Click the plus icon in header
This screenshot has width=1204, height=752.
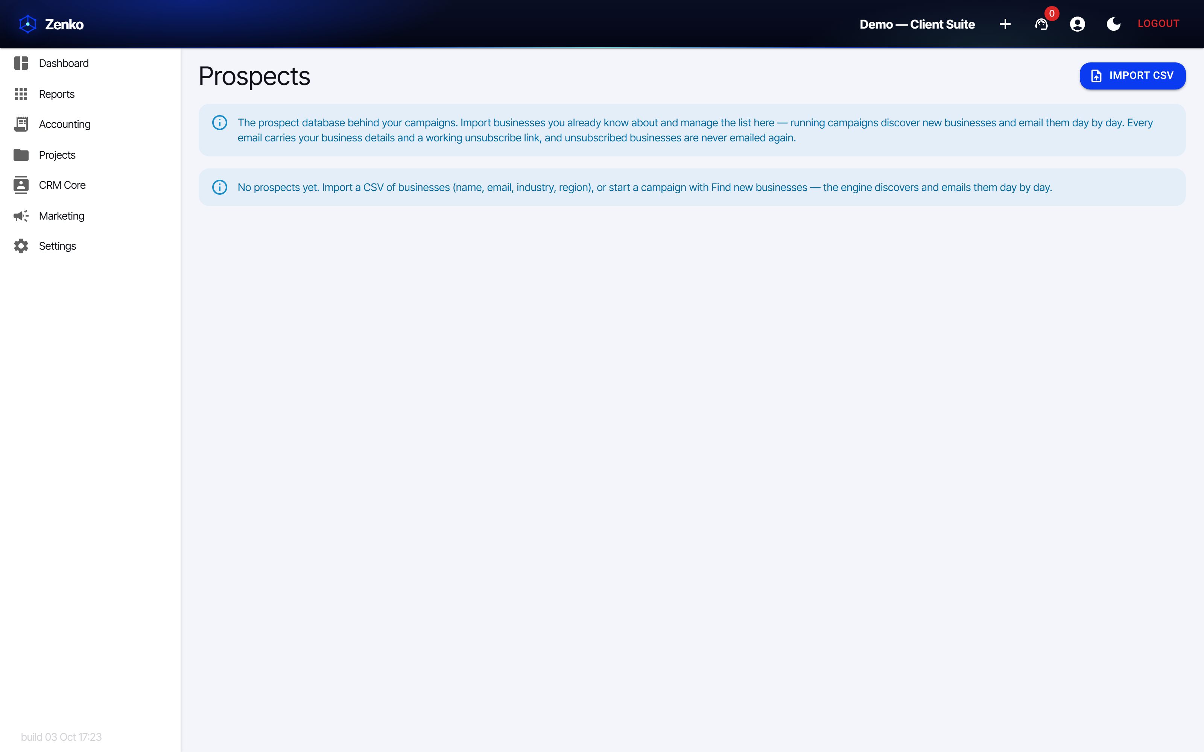(1005, 24)
